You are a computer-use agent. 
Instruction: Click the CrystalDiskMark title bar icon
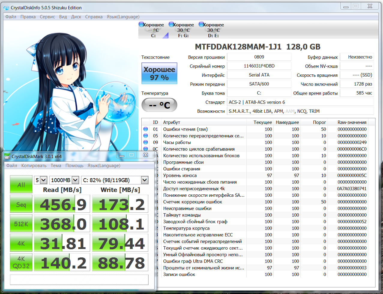[7, 156]
